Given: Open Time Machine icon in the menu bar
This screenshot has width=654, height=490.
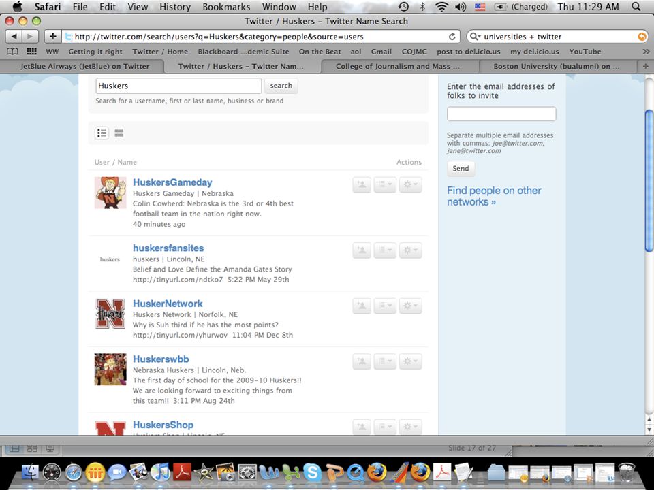Looking at the screenshot, I should pos(403,7).
